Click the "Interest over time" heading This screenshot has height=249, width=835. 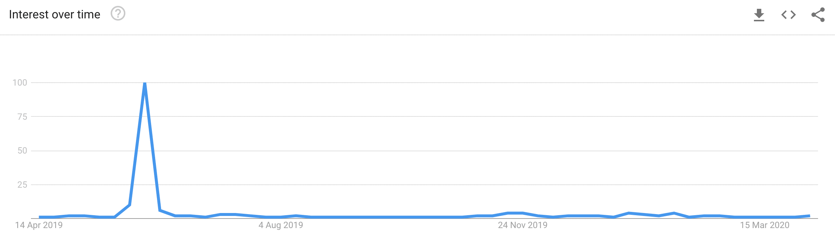[x=55, y=14]
